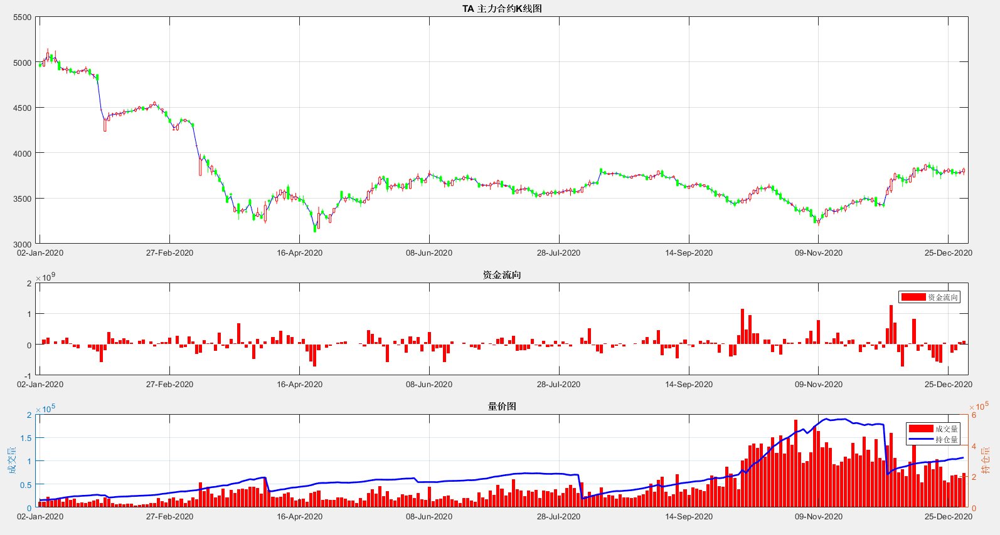The height and width of the screenshot is (535, 1000).
Task: Click the 成交量 legend text entry
Action: coord(947,429)
